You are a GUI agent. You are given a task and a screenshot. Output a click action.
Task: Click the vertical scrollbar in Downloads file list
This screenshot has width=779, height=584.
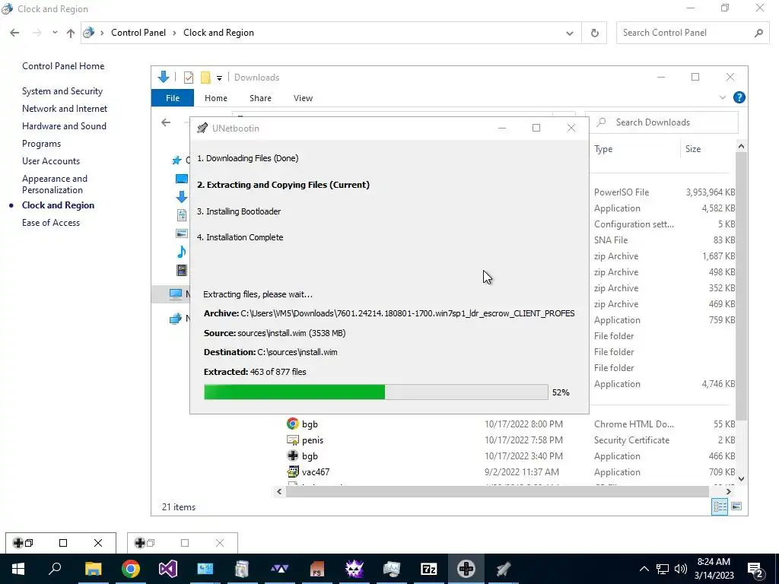(x=741, y=286)
